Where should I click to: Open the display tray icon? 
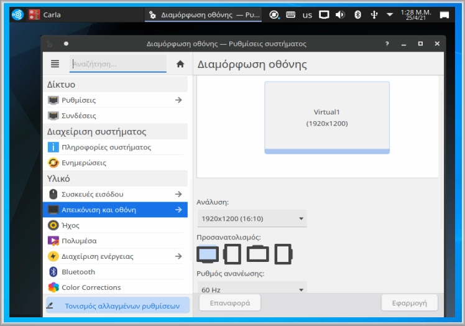pos(324,14)
